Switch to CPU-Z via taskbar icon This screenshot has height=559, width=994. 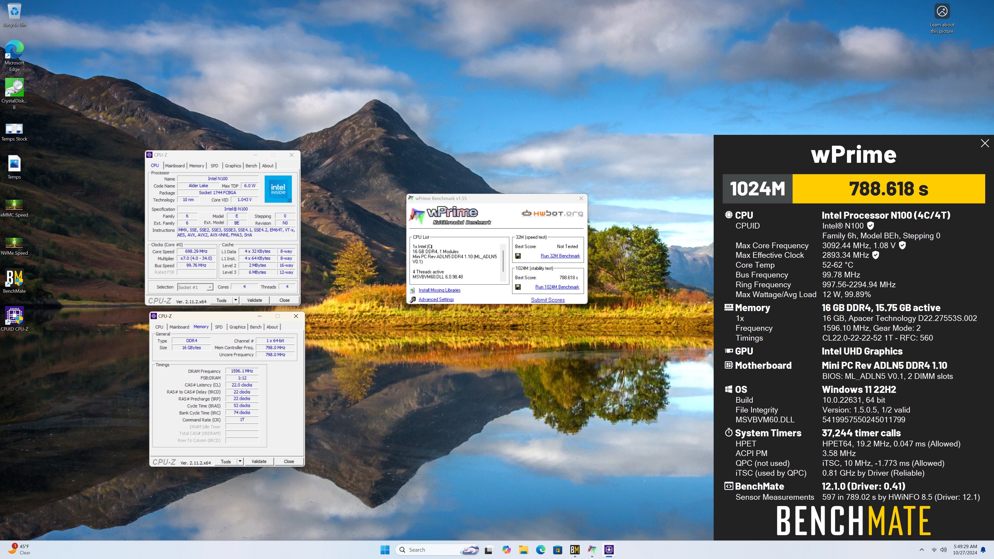pos(609,550)
